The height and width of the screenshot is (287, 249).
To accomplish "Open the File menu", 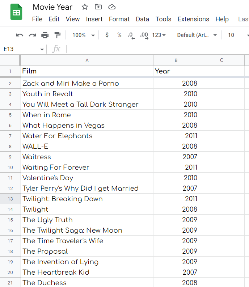I will point(37,19).
